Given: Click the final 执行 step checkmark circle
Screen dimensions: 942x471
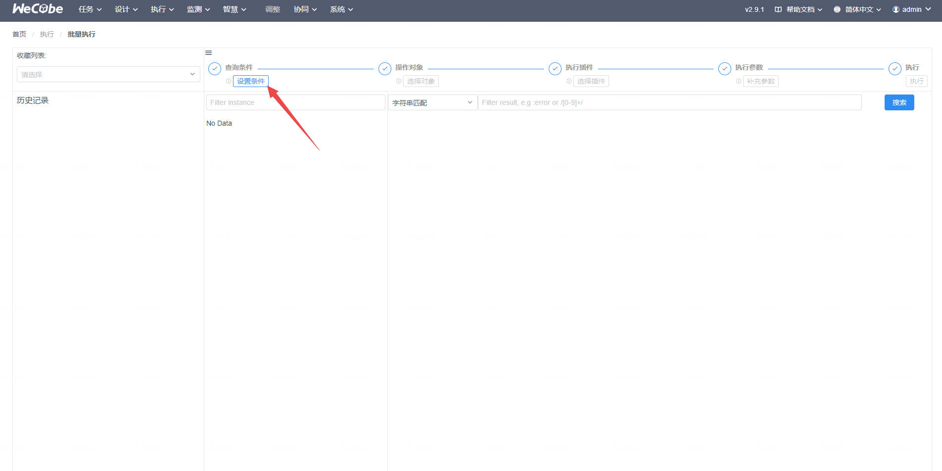Looking at the screenshot, I should [895, 69].
